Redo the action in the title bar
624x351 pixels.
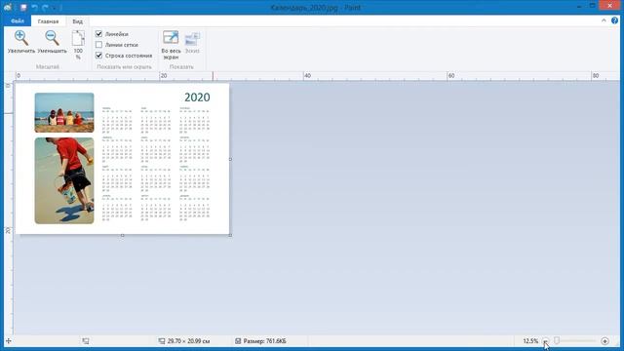point(45,7)
